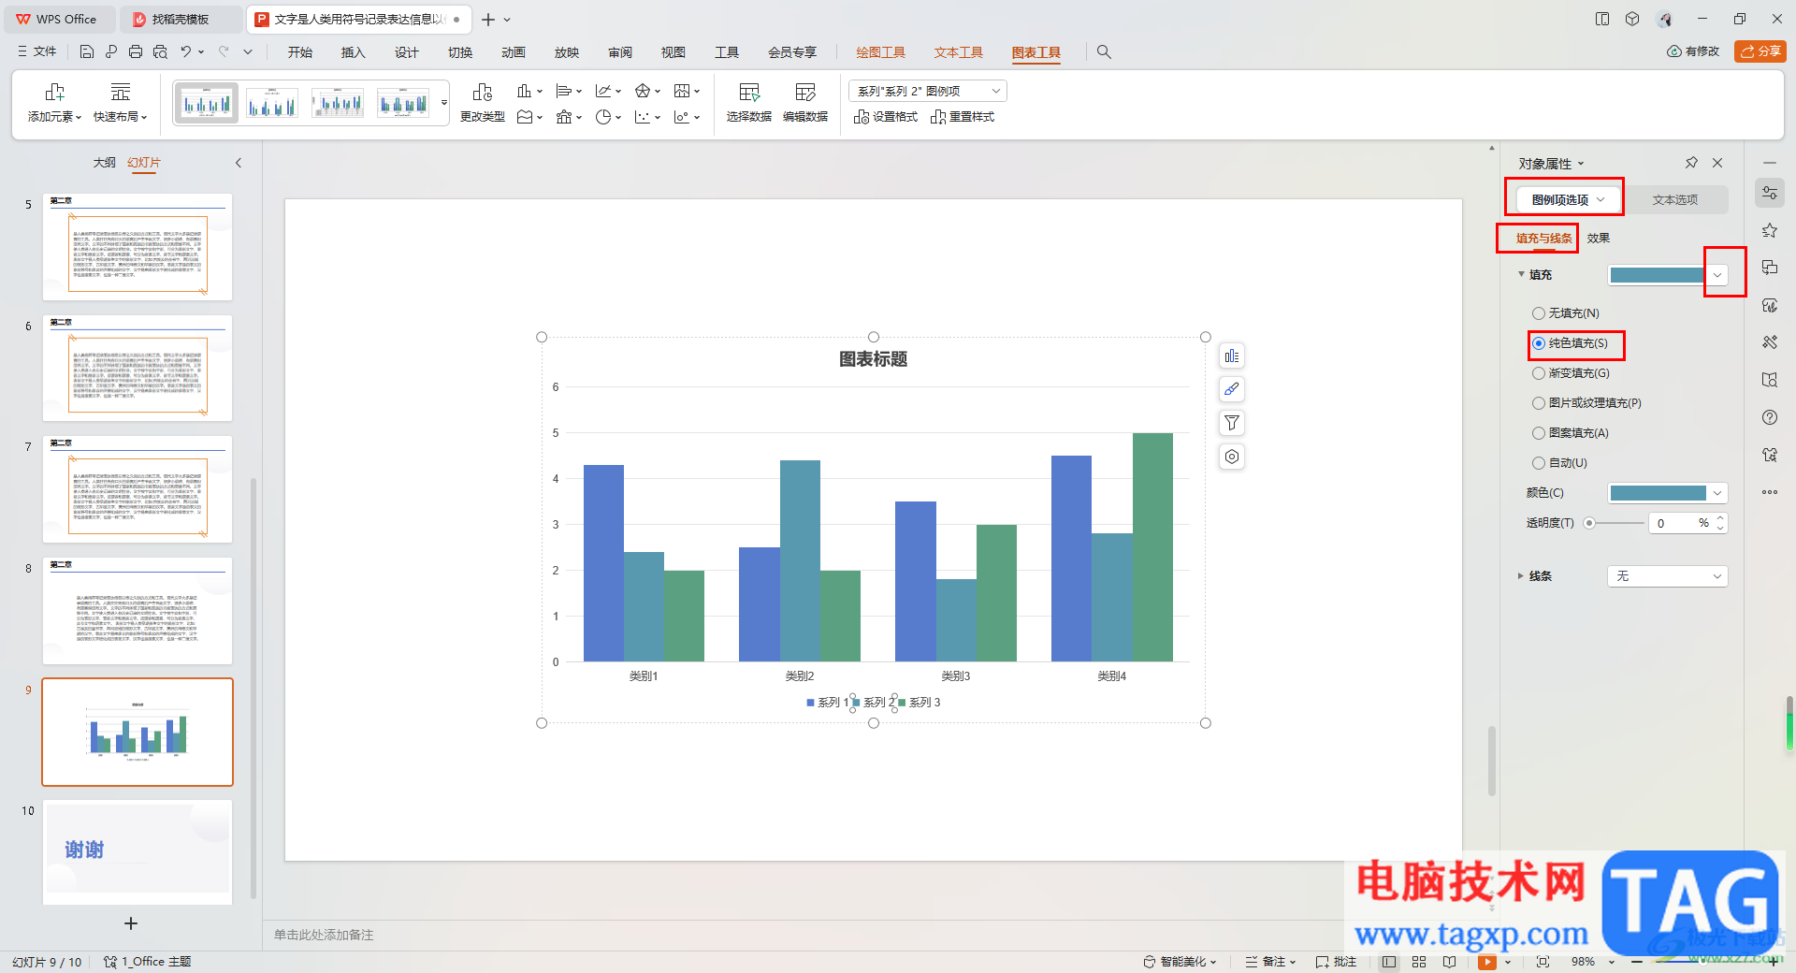Open chart filter funnel floating button
This screenshot has width=1796, height=973.
1232,424
